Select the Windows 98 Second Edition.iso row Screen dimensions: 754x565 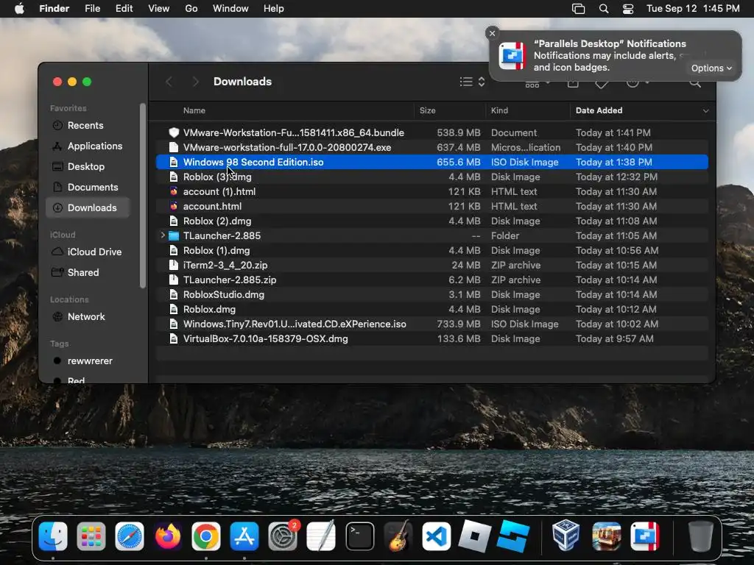[431, 163]
